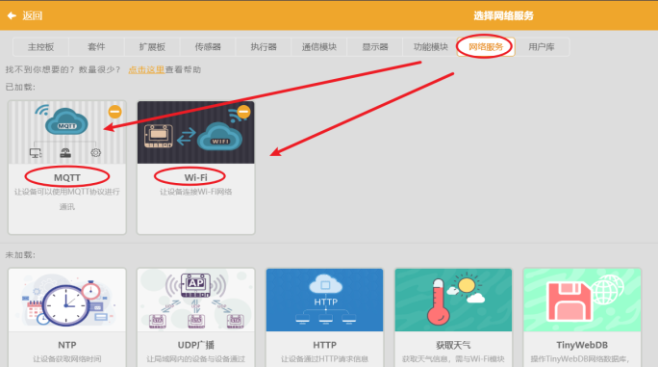
Task: Load the UDP广播 module AP thumbnail
Action: tap(196, 301)
